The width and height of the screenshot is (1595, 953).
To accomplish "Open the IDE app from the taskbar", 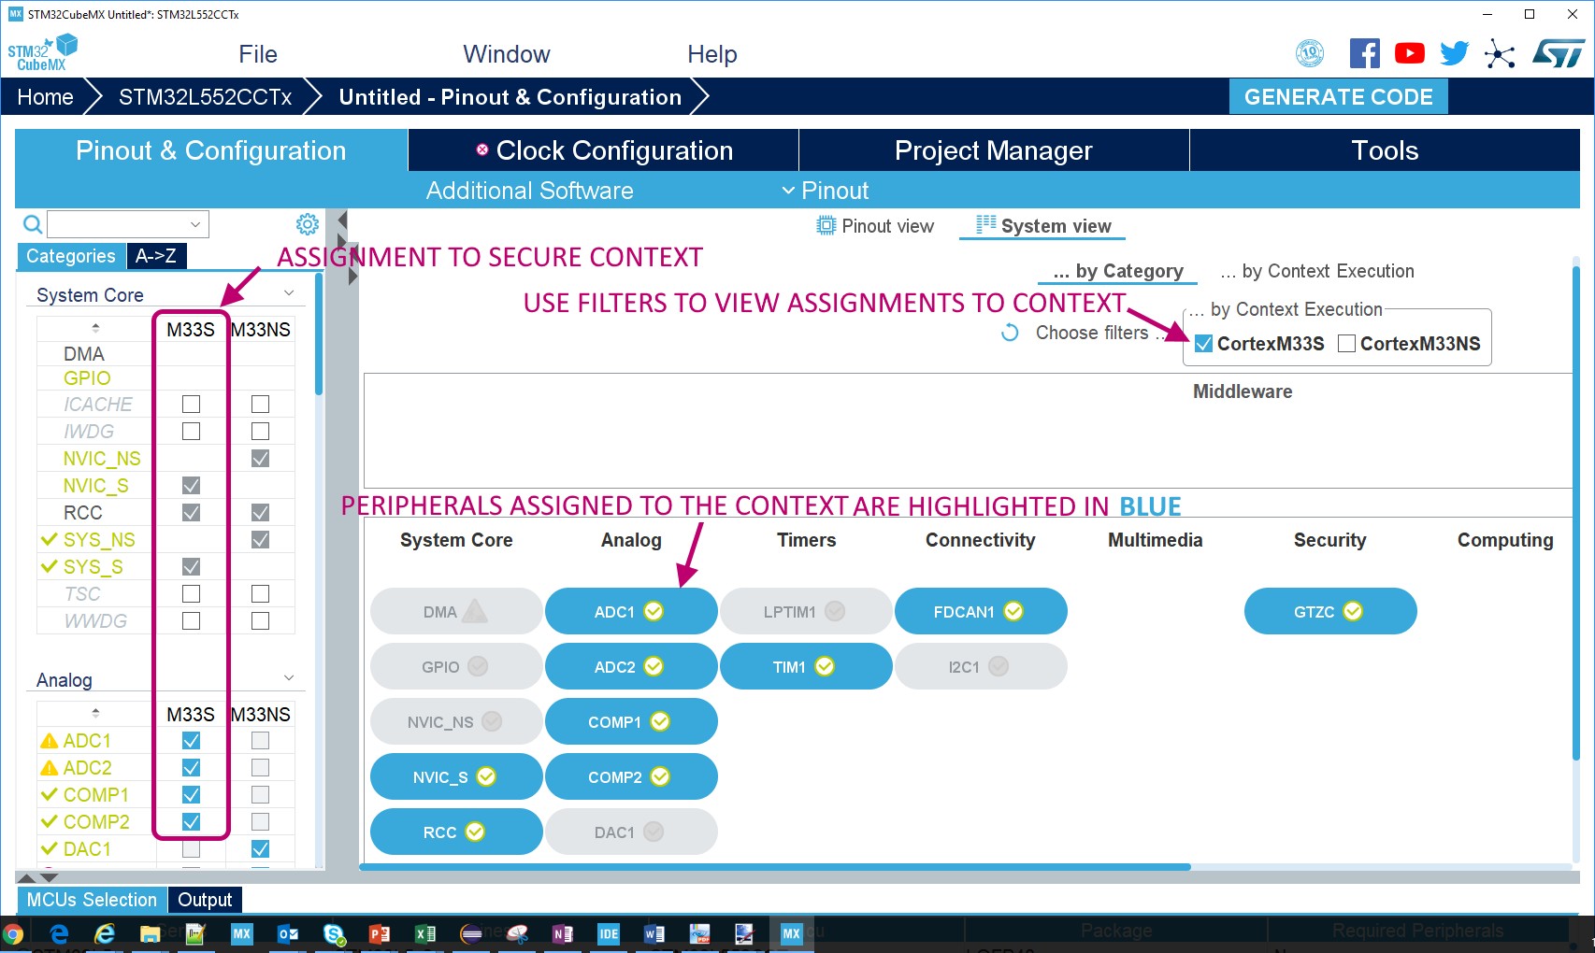I will [609, 933].
